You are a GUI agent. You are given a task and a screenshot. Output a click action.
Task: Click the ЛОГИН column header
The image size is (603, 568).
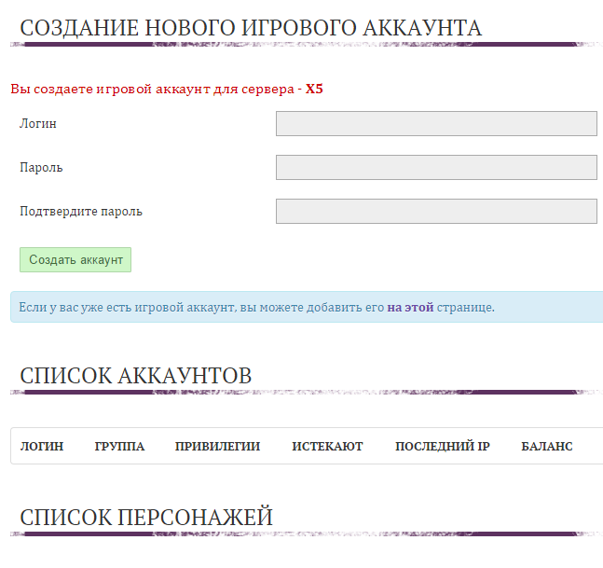[x=42, y=446]
